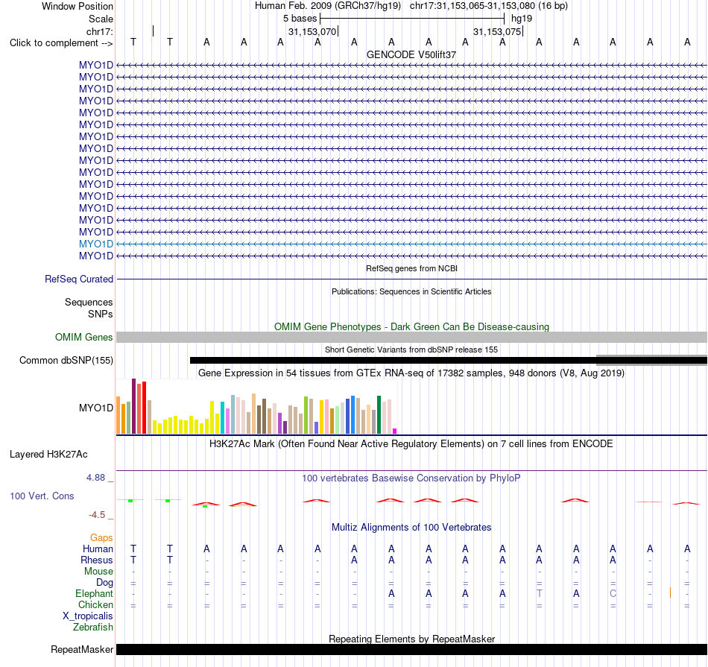Click the green OMIM Genes label
708x667 pixels.
pyautogui.click(x=83, y=338)
